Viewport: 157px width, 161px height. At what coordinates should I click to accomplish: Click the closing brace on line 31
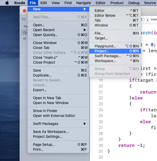(109, 151)
